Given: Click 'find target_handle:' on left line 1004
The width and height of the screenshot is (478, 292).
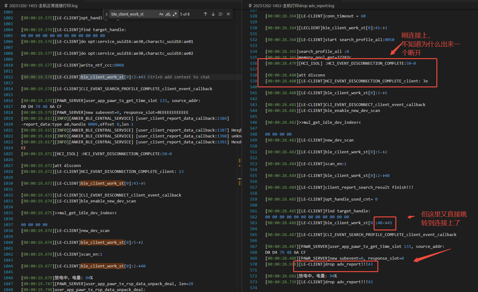Looking at the screenshot, I should click(103, 30).
